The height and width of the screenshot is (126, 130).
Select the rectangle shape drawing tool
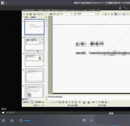[x=54, y=102]
